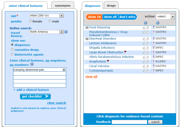Click the 'don't miss' filter button
The image size is (180, 127).
tap(127, 17)
